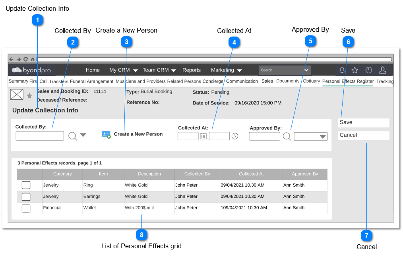Expand the My CRM menu
This screenshot has width=403, height=257.
pos(124,70)
